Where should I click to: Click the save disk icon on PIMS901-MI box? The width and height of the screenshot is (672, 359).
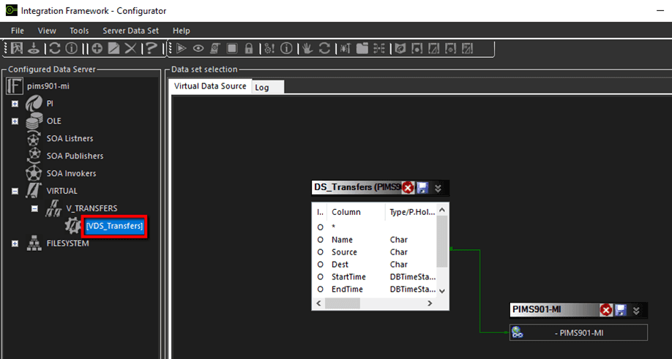click(621, 310)
